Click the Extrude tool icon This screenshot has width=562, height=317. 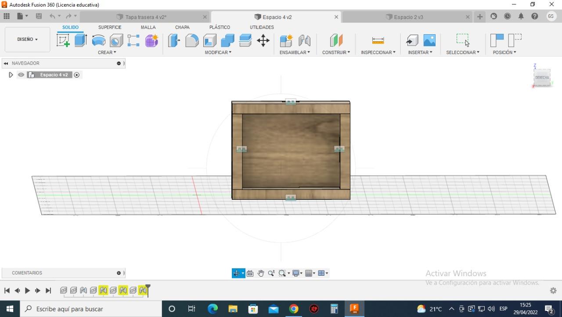click(80, 40)
